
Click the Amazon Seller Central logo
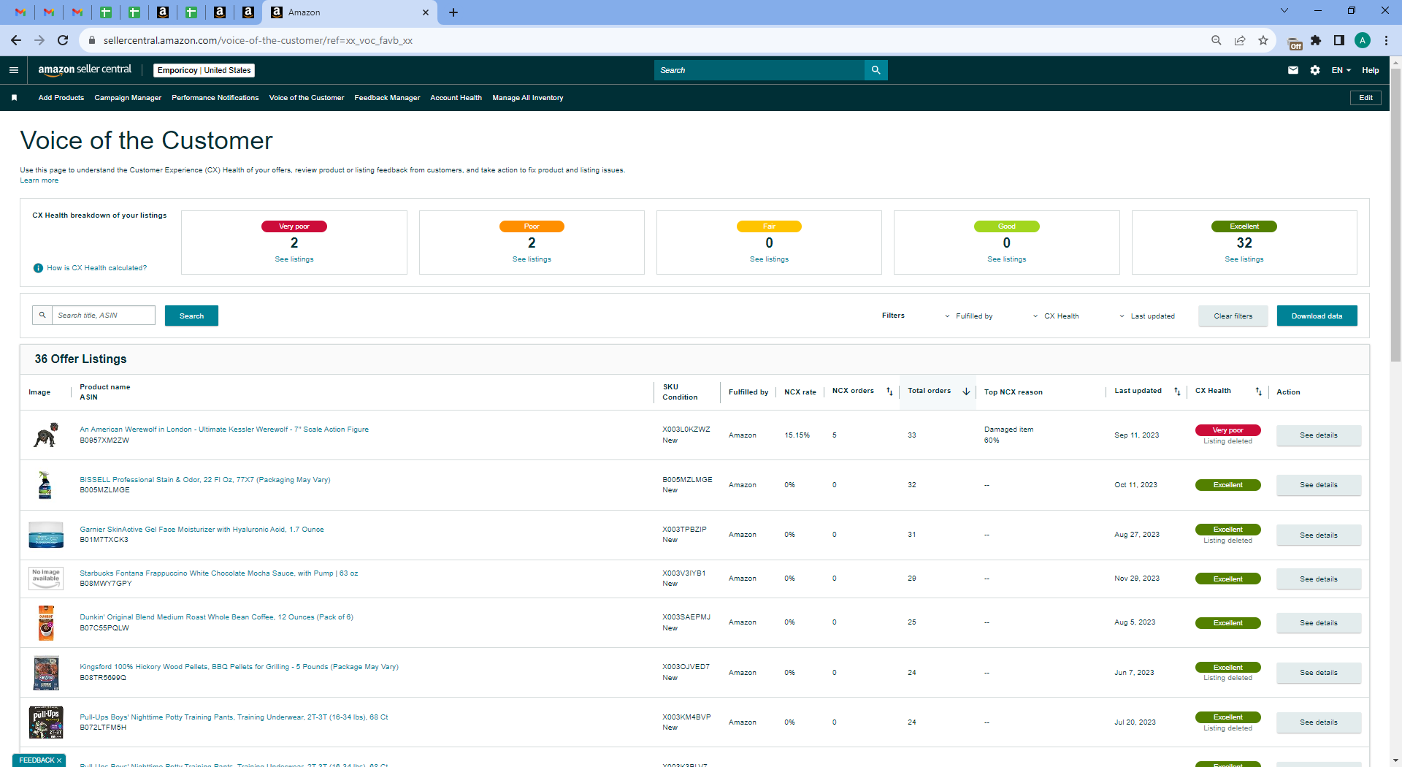pos(85,70)
